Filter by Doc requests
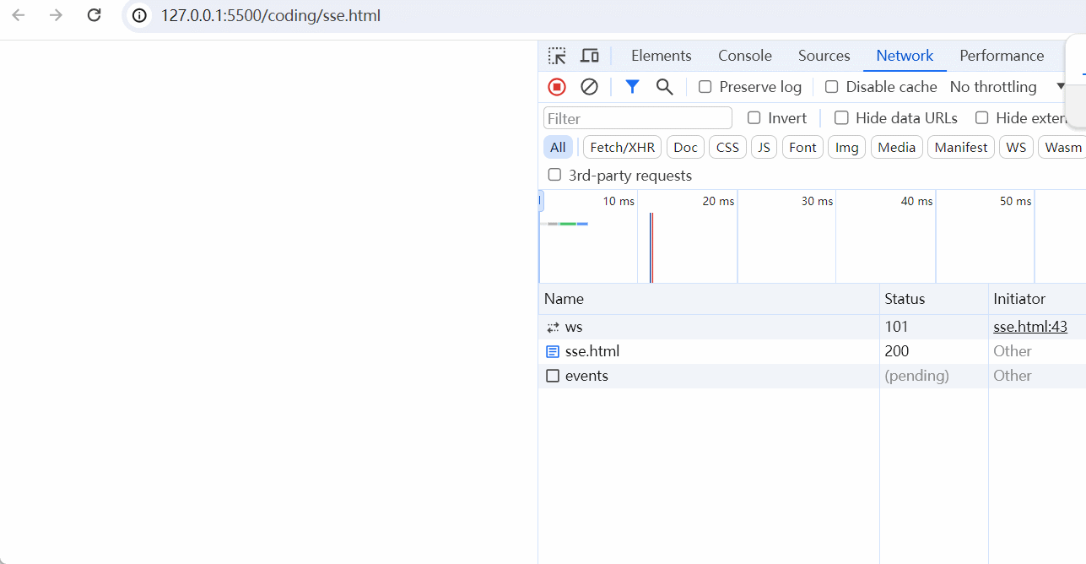 686,147
